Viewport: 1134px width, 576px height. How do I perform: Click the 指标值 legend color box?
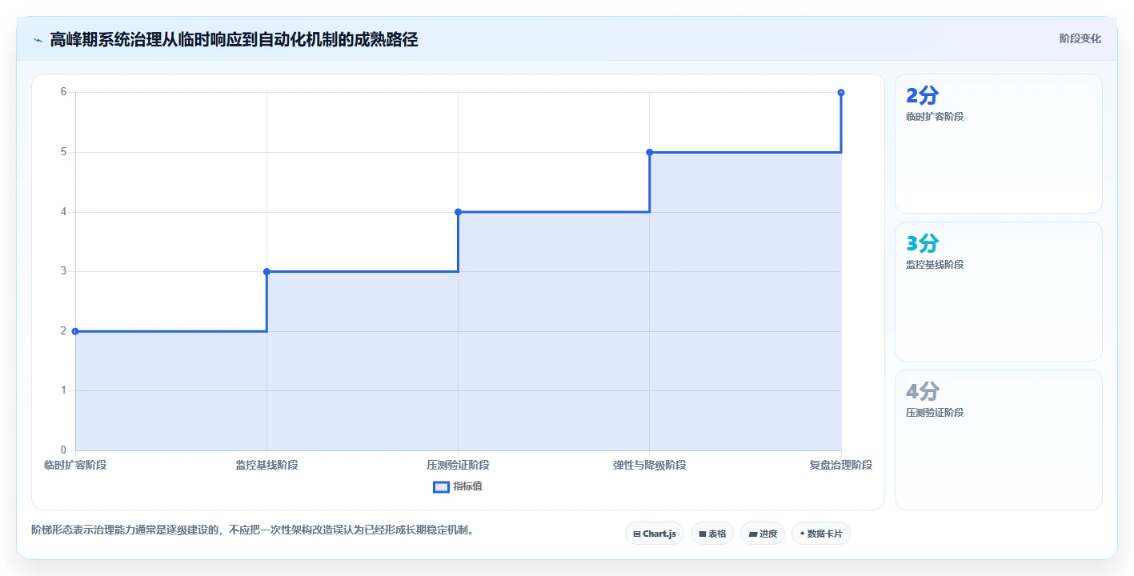(441, 486)
